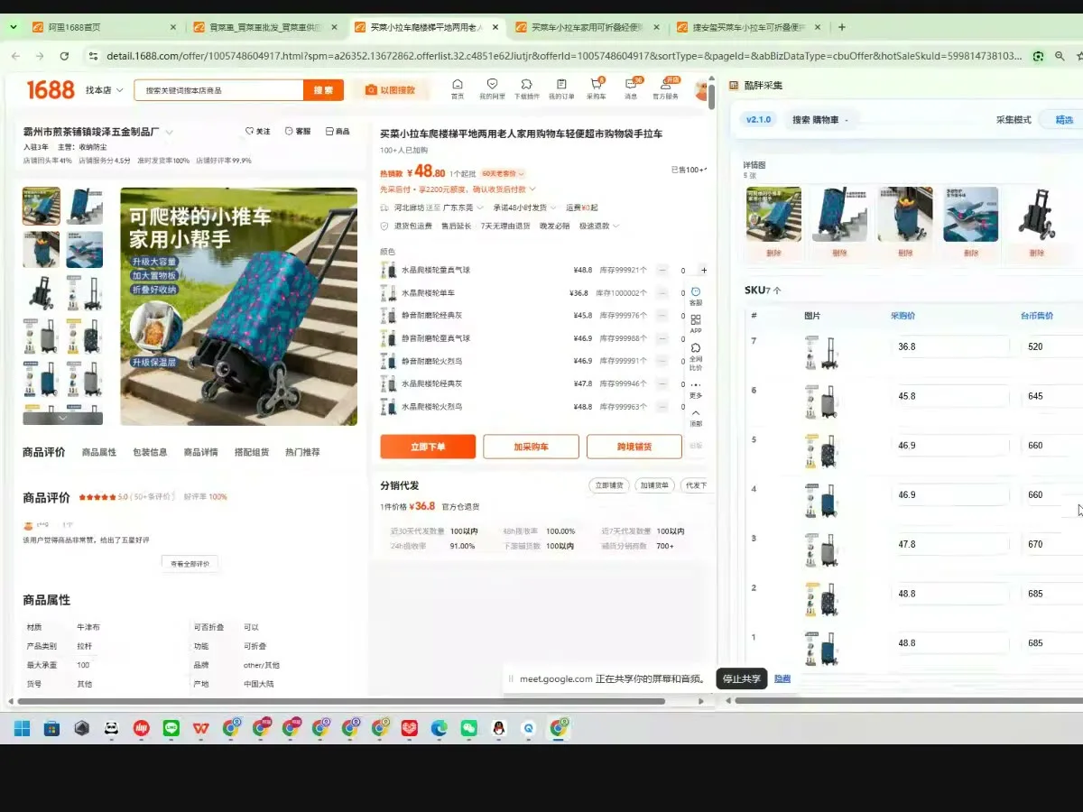The width and height of the screenshot is (1083, 812).
Task: Click 关注 to follow the shop
Action: [258, 132]
